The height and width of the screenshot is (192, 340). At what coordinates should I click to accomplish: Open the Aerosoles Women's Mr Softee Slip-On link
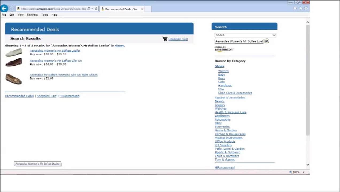(56, 61)
